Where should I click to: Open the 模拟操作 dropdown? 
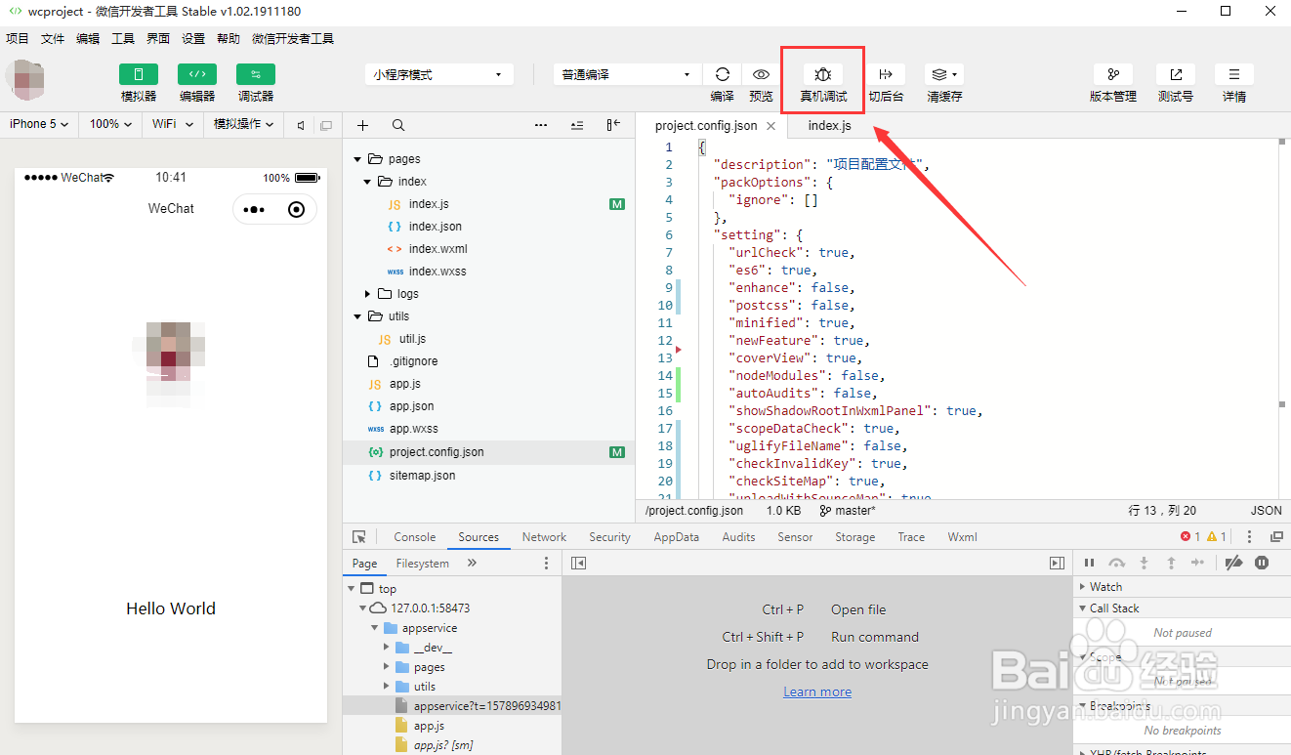click(x=243, y=124)
